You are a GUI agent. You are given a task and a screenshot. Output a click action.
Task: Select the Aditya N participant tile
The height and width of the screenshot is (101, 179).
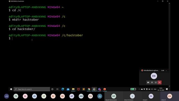pyautogui.click(x=170, y=96)
